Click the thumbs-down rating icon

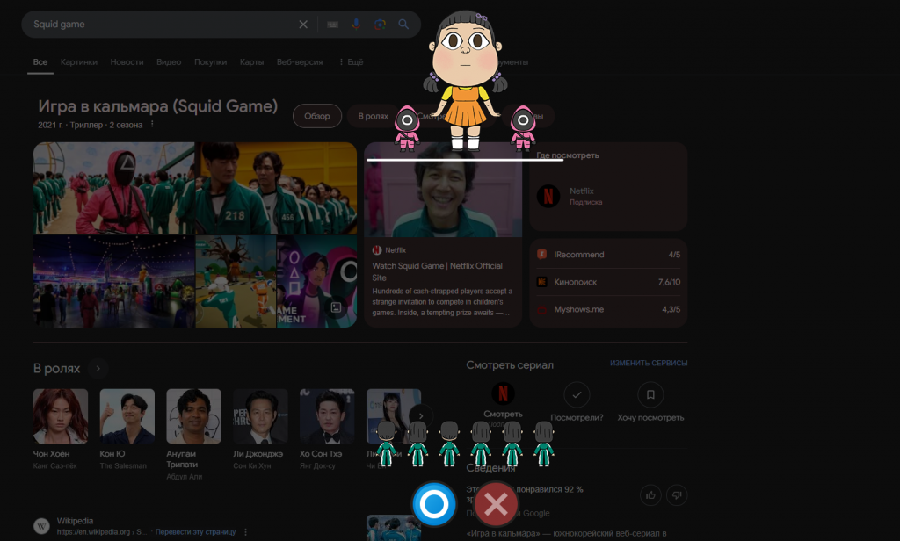coord(677,495)
